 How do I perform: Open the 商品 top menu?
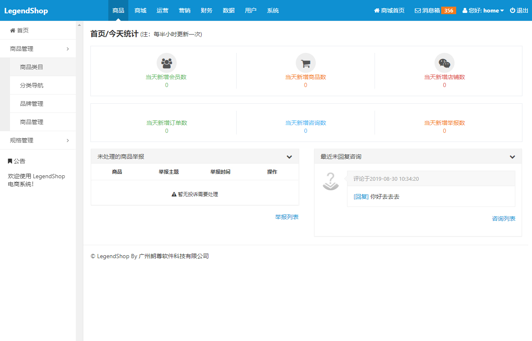(x=118, y=10)
